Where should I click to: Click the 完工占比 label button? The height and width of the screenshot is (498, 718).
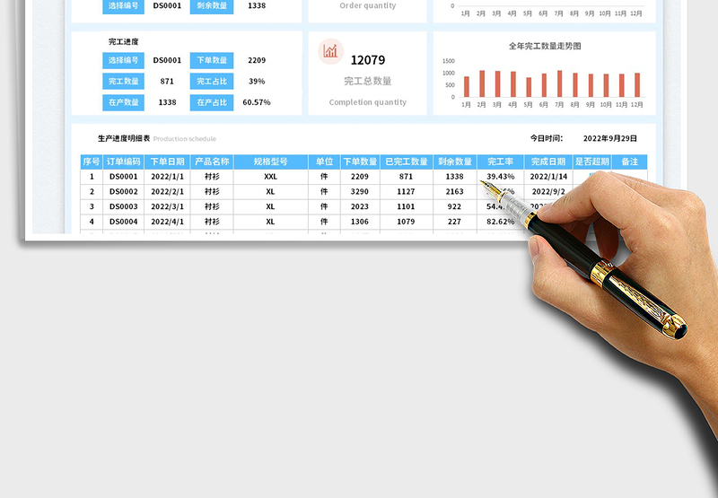tap(212, 82)
